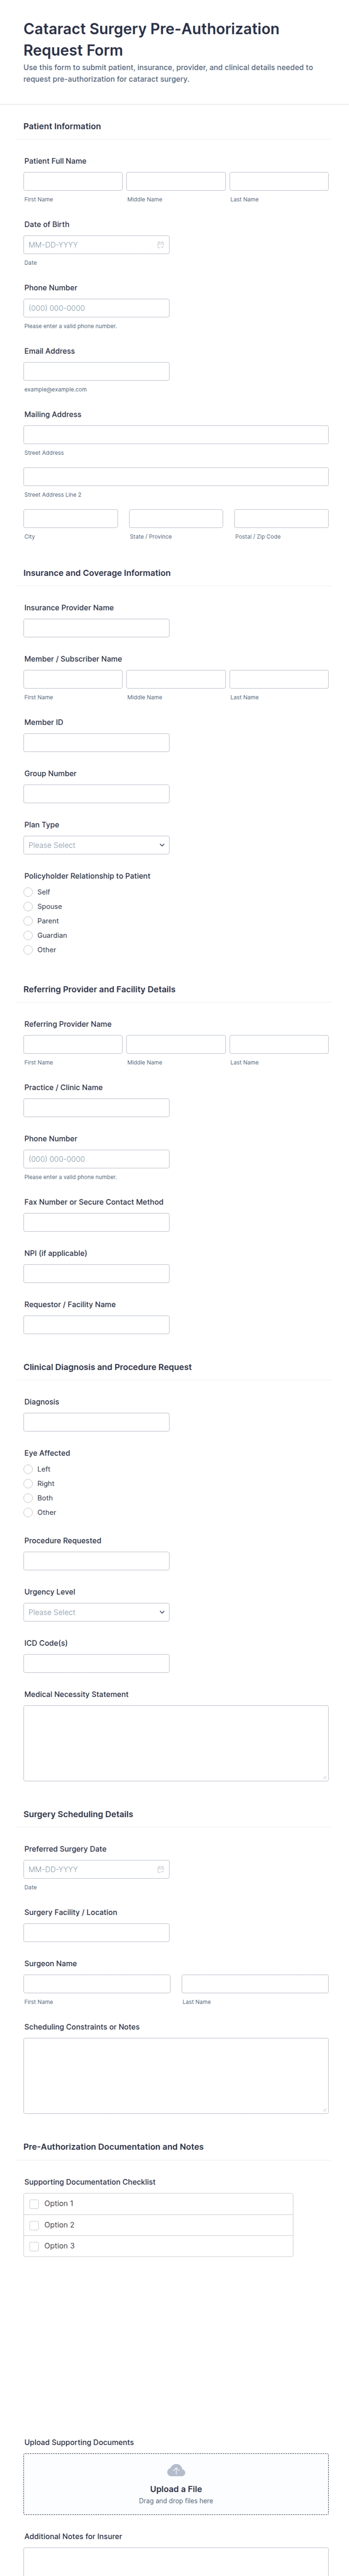This screenshot has height=2576, width=349.
Task: Open the Plan Type dropdown
Action: click(96, 845)
